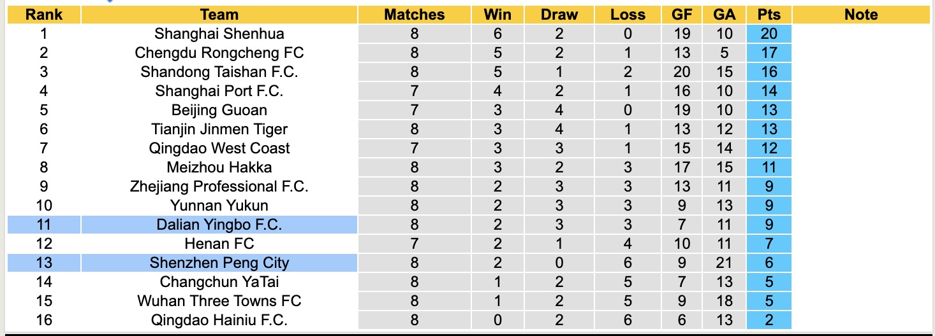This screenshot has height=336, width=935.
Task: Click the Shandong Taishan F.C. team name
Action: pyautogui.click(x=219, y=72)
